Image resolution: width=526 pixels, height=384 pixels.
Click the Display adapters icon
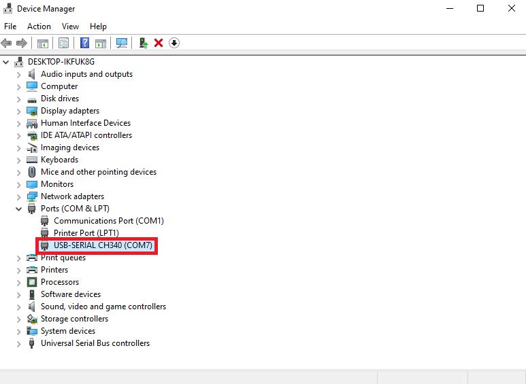point(32,111)
